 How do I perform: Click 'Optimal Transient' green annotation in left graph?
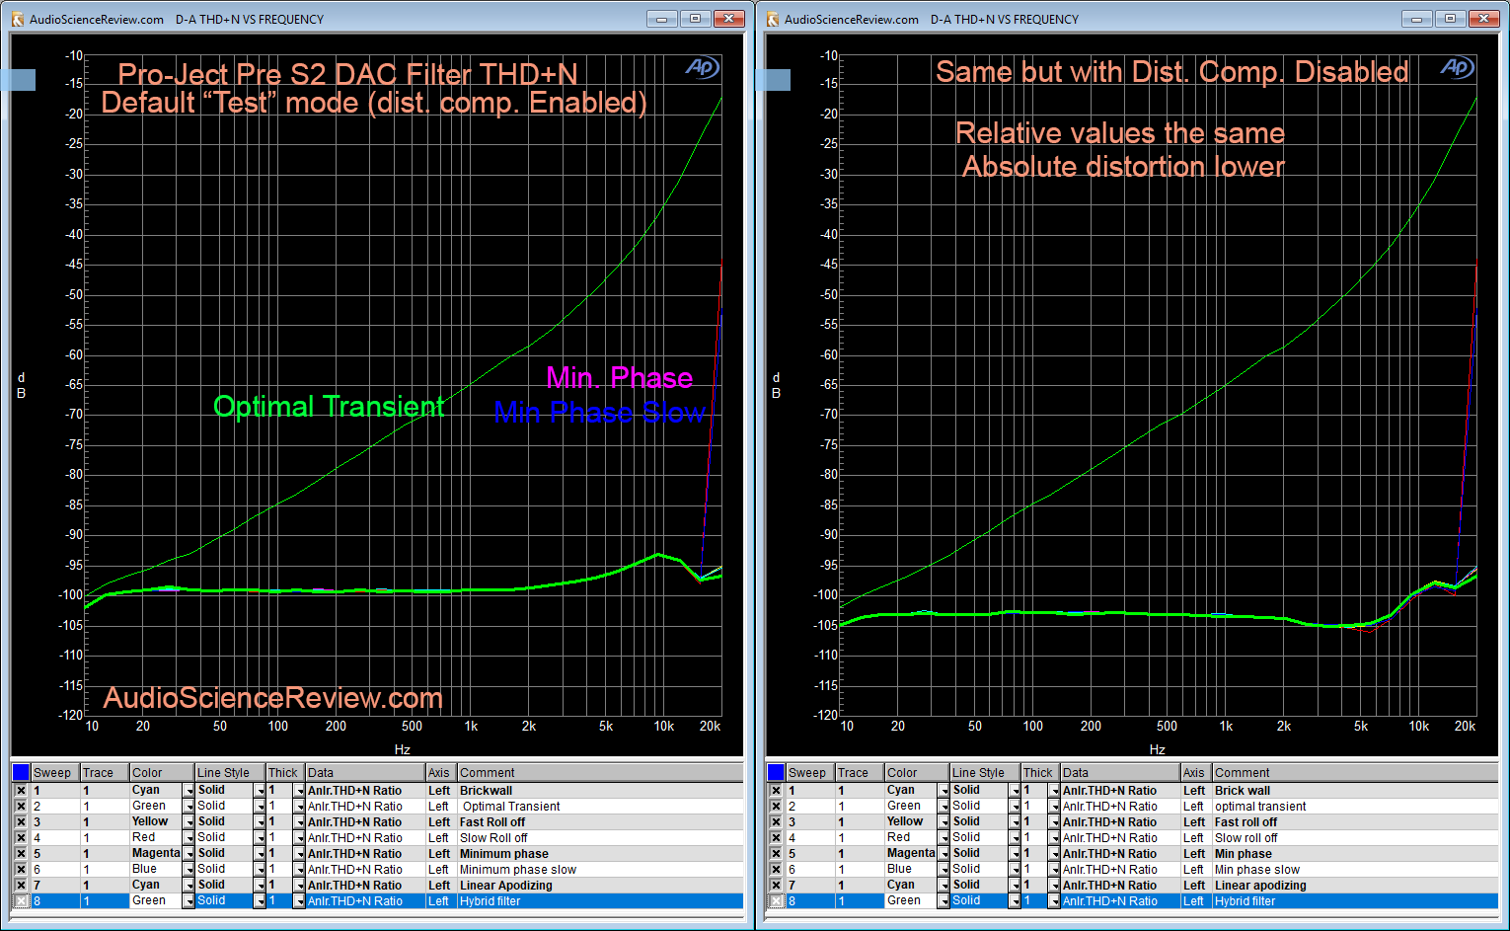click(x=330, y=407)
